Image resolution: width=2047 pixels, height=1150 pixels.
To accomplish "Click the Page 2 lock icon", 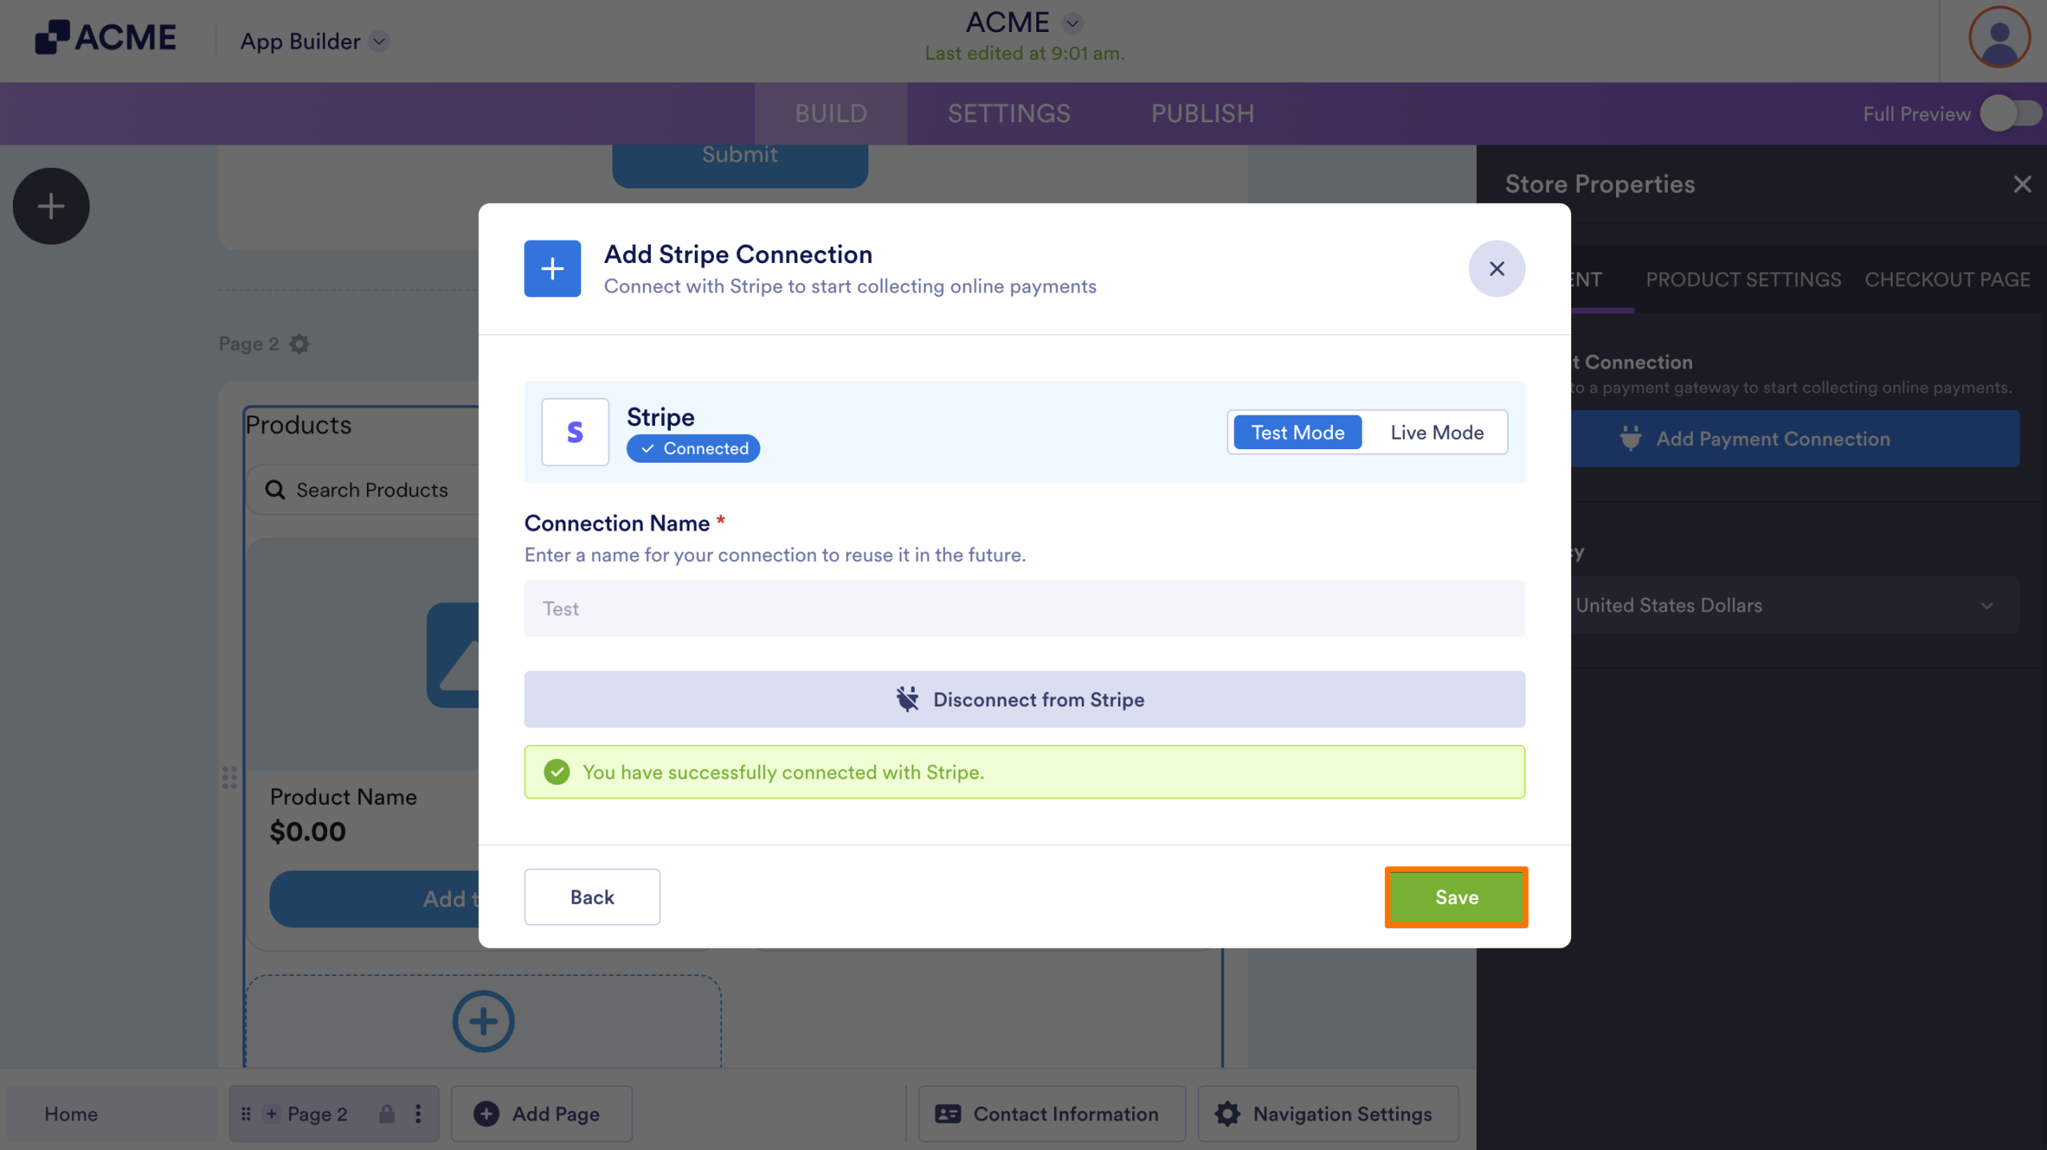I will coord(387,1114).
